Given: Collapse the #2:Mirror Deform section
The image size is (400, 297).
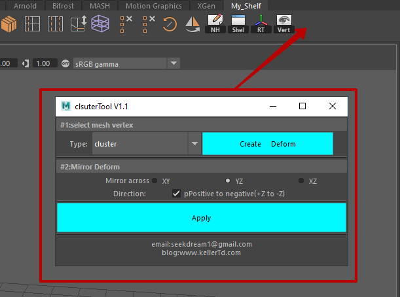Looking at the screenshot, I should pyautogui.click(x=202, y=167).
